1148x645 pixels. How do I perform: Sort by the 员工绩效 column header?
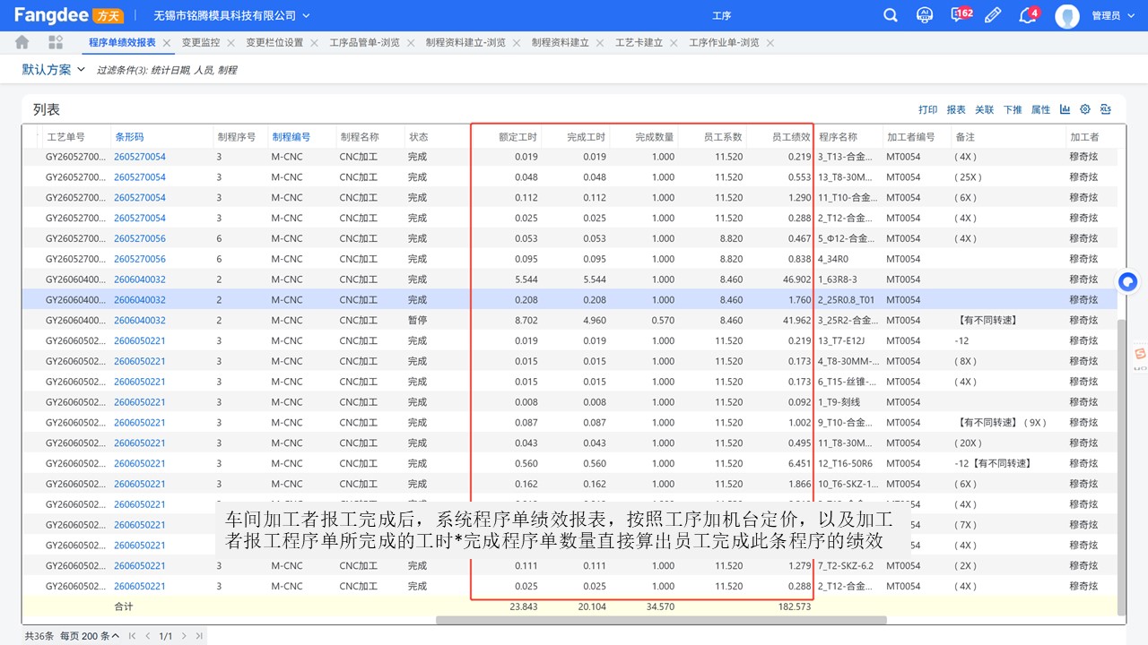791,137
